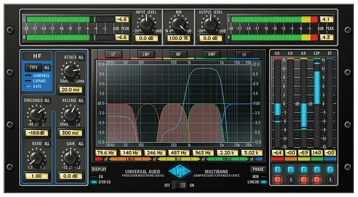Toggle the enable (E) button for the orange LMF band
The image size is (358, 197).
(291, 169)
